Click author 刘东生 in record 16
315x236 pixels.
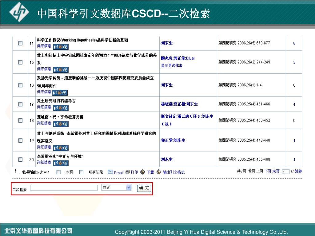(167, 85)
